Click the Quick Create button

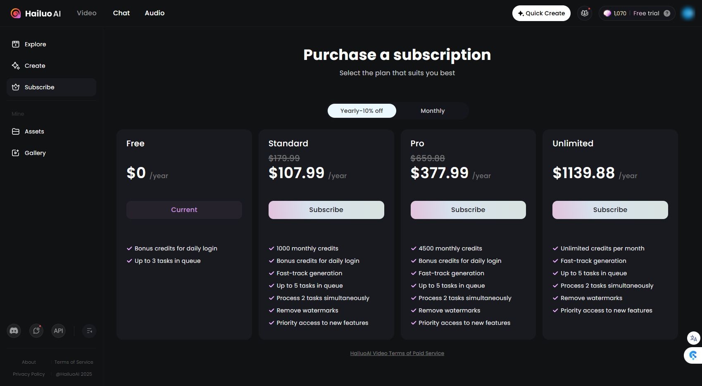click(541, 13)
